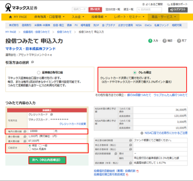Open 暗号資産 submenu item
Screen dimensions: 193x181
[x=85, y=25]
